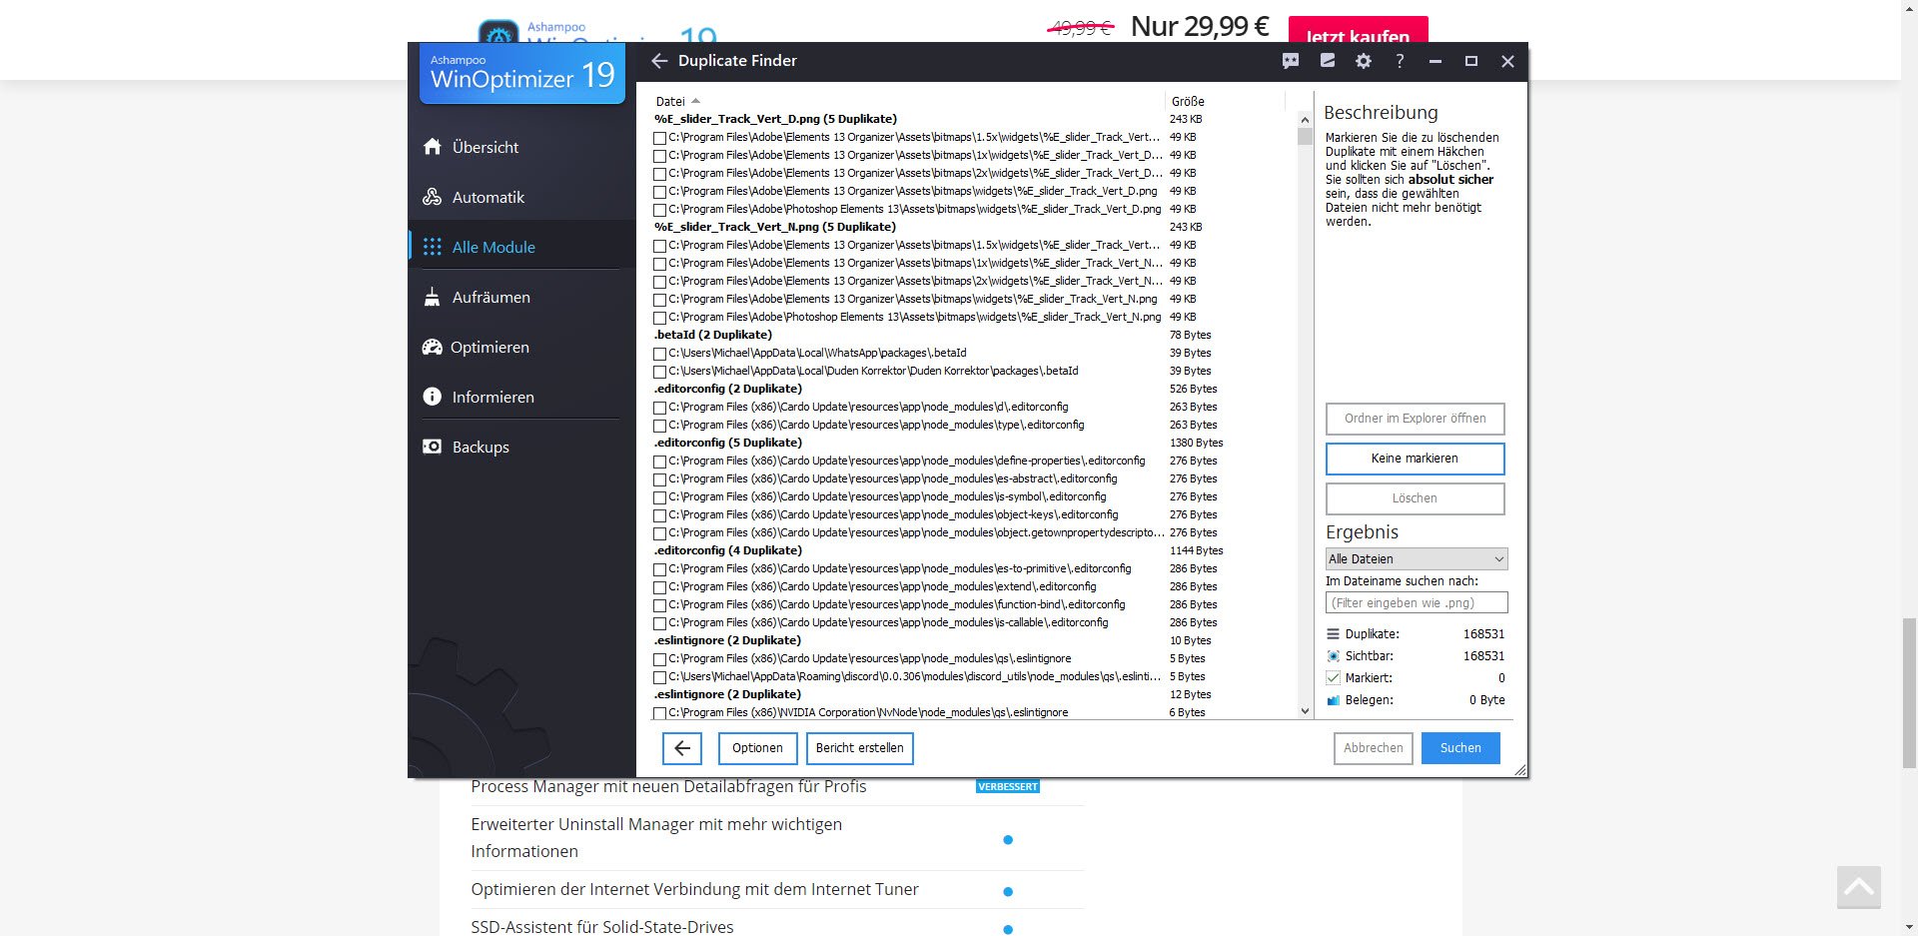The image size is (1918, 936).
Task: Click the type .editorconfig file path
Action: 876,426
